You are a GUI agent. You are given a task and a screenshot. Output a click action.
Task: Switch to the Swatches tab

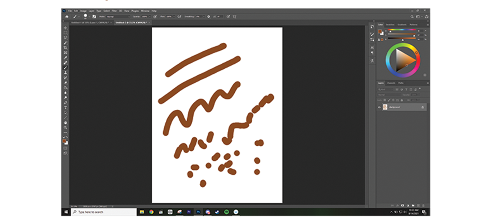click(x=390, y=25)
